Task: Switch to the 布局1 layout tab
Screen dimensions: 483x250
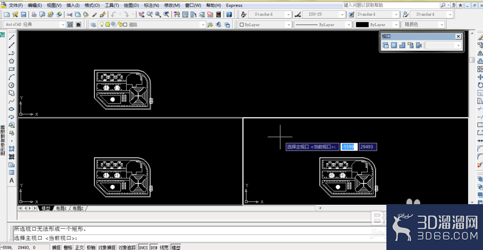Action: 61,208
